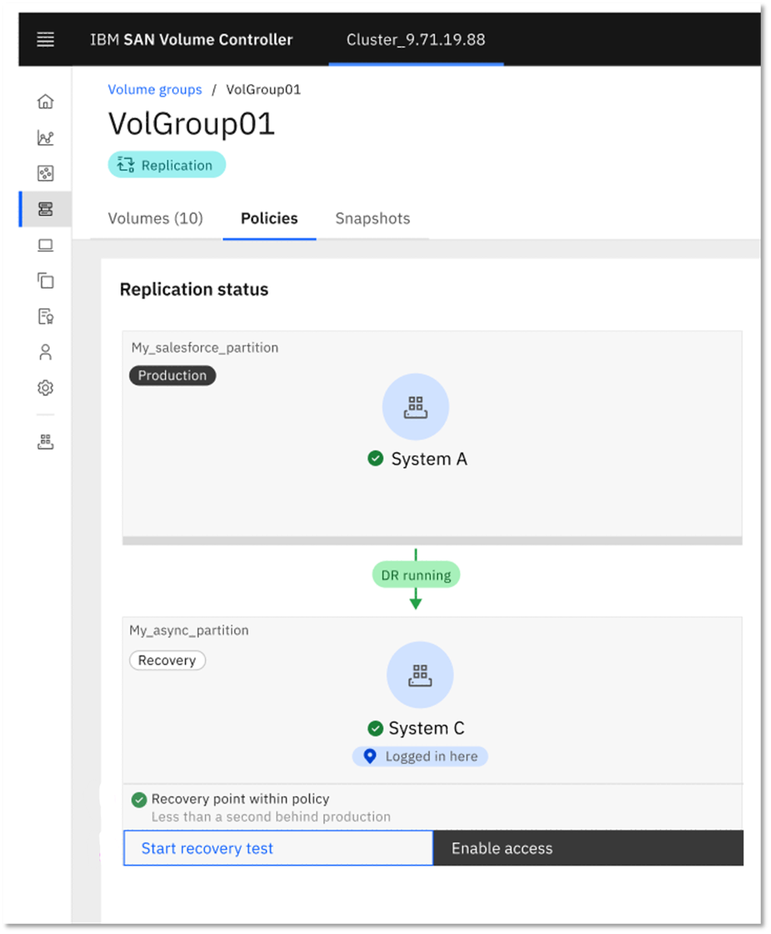This screenshot has width=771, height=934.
Task: Switch to the Snapshots tab
Action: [372, 219]
